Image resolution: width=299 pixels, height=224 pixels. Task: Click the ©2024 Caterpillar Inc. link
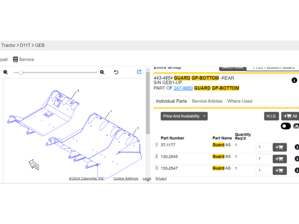coord(87,178)
